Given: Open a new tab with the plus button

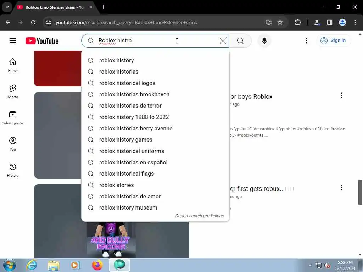Looking at the screenshot, I should pyautogui.click(x=104, y=7).
